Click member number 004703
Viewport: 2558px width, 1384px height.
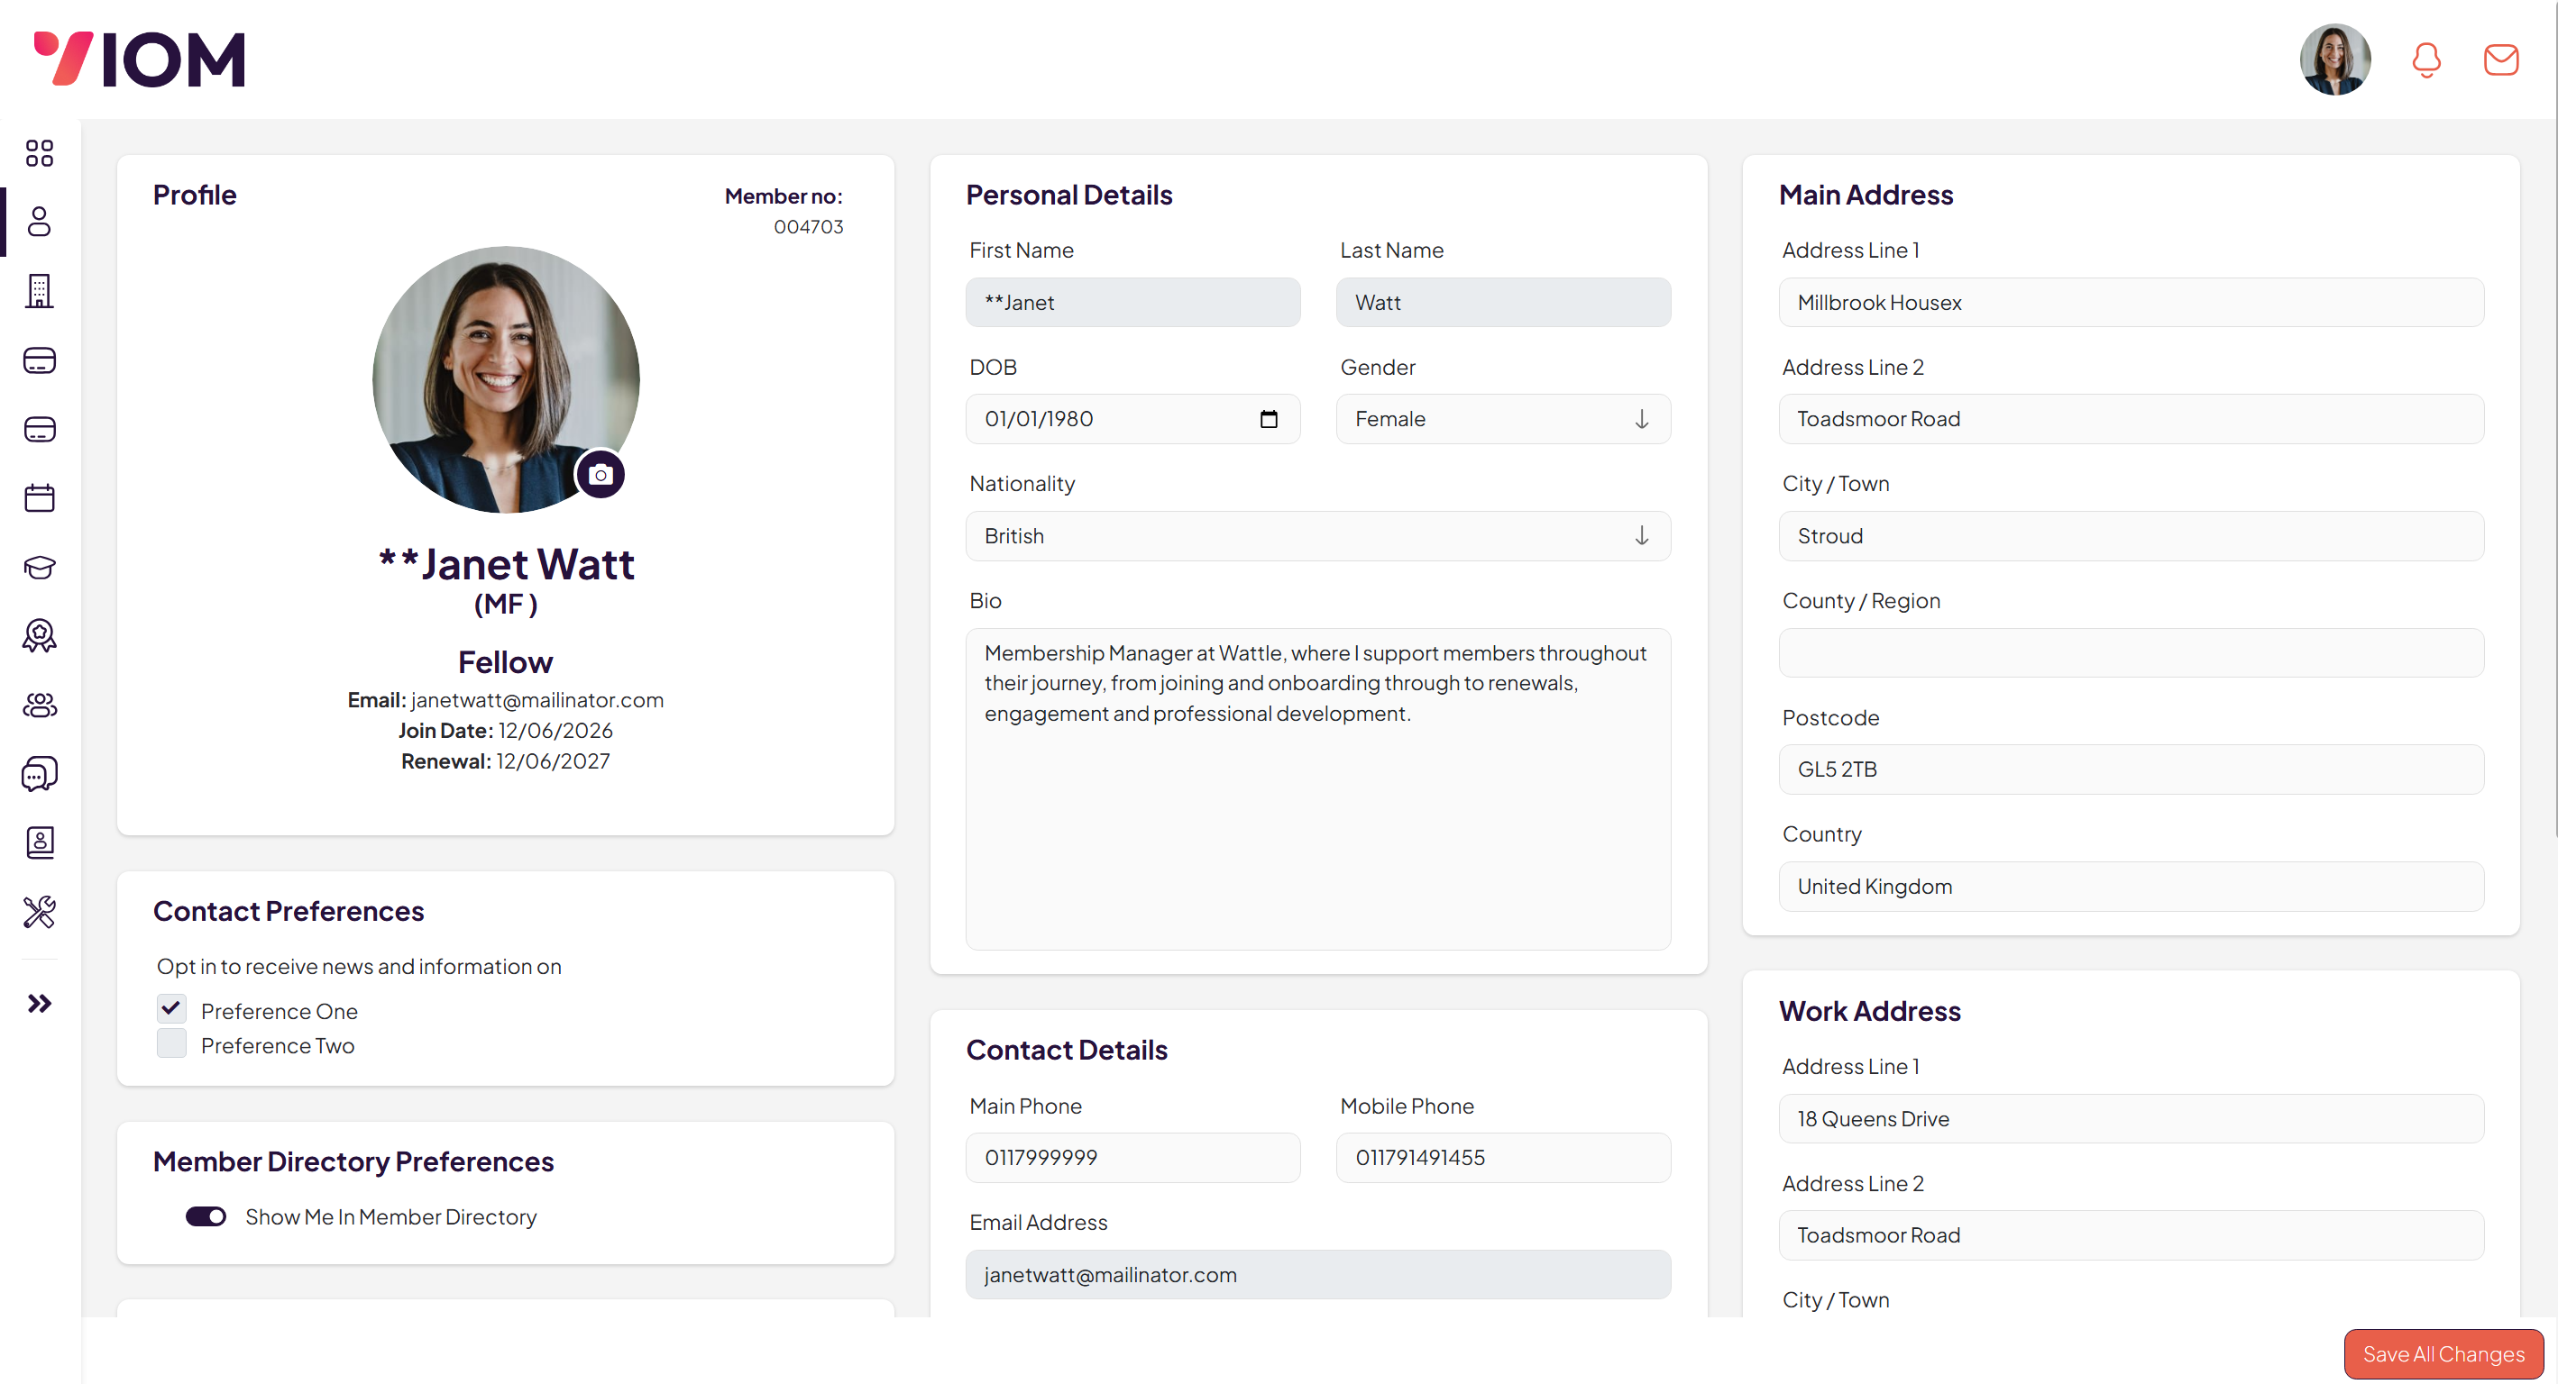tap(808, 226)
